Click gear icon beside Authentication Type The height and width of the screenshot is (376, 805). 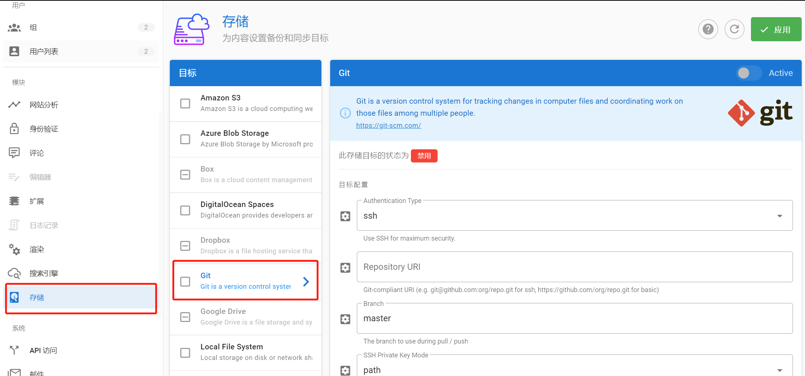[345, 216]
